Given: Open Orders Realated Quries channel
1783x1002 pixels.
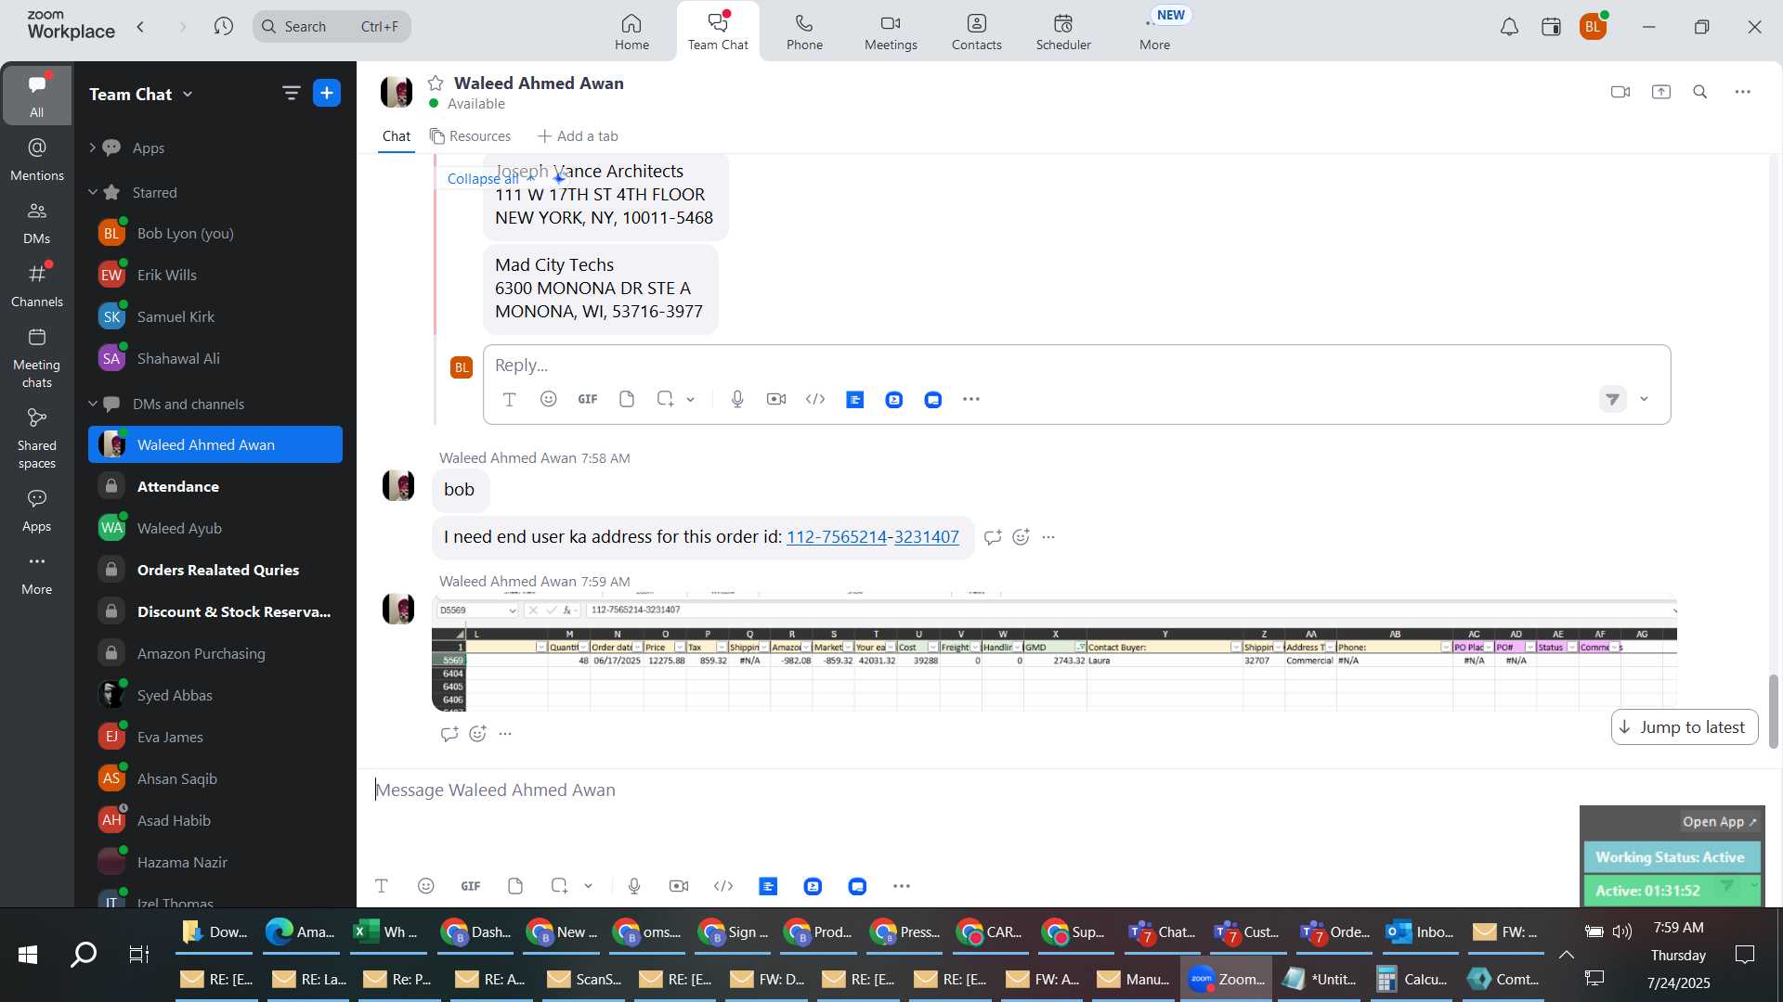Looking at the screenshot, I should [x=215, y=570].
